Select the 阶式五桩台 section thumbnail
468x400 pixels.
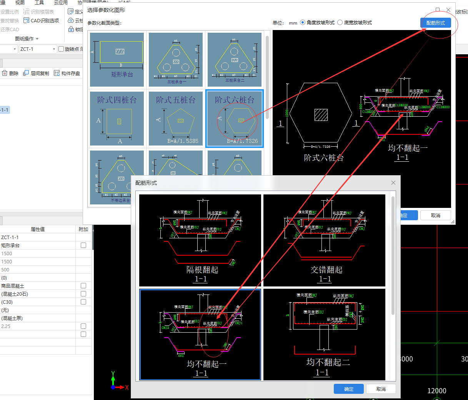point(176,119)
